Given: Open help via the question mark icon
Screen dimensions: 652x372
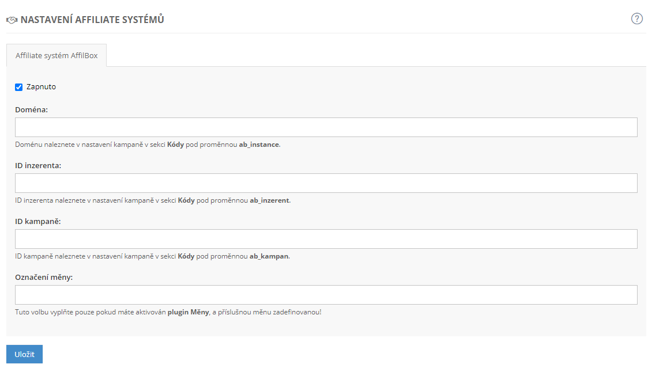Looking at the screenshot, I should tap(637, 19).
